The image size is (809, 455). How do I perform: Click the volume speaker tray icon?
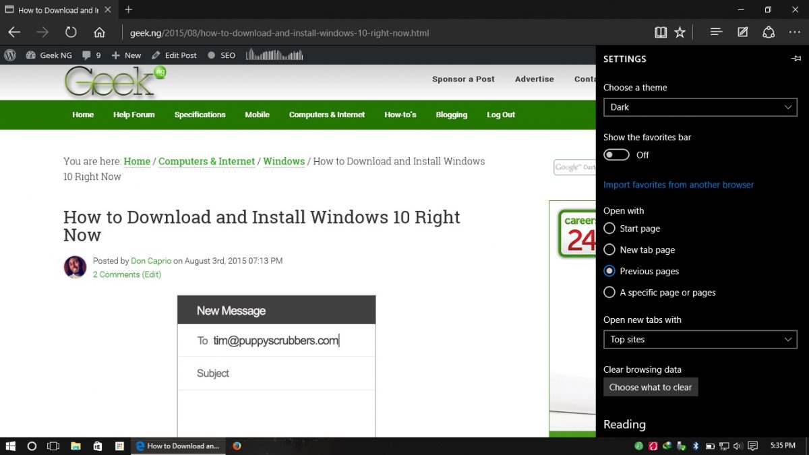coord(738,446)
